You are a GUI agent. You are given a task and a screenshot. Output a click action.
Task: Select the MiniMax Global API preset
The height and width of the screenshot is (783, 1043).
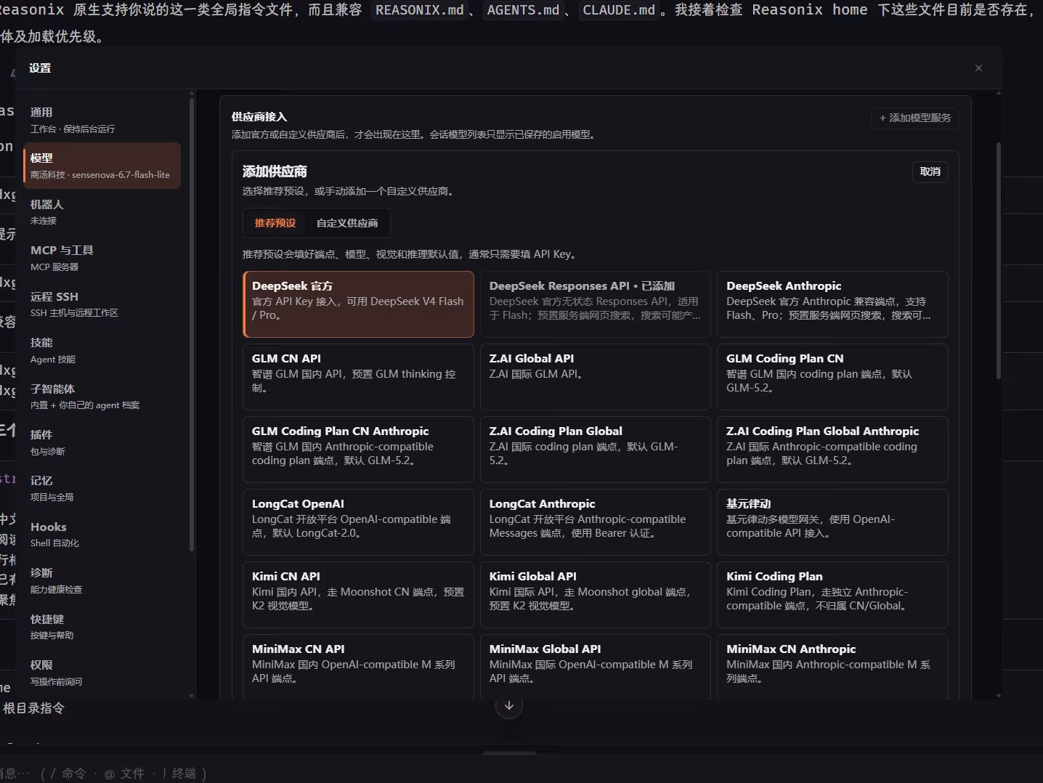[595, 667]
